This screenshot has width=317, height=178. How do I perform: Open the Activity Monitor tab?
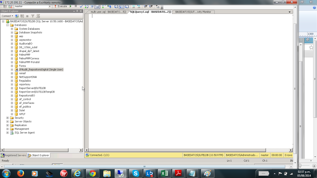(193, 12)
